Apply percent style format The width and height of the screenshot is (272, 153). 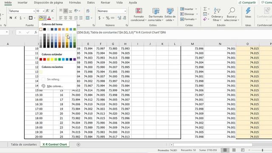[x=108, y=18]
